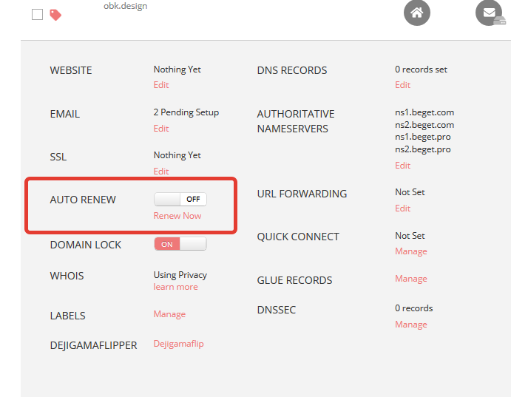The width and height of the screenshot is (511, 397).
Task: Click the obk.design domain name
Action: [x=125, y=6]
